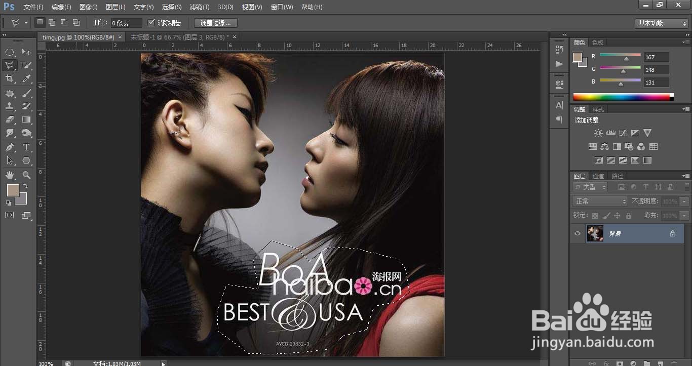
Task: Select the Move tool
Action: click(x=26, y=52)
